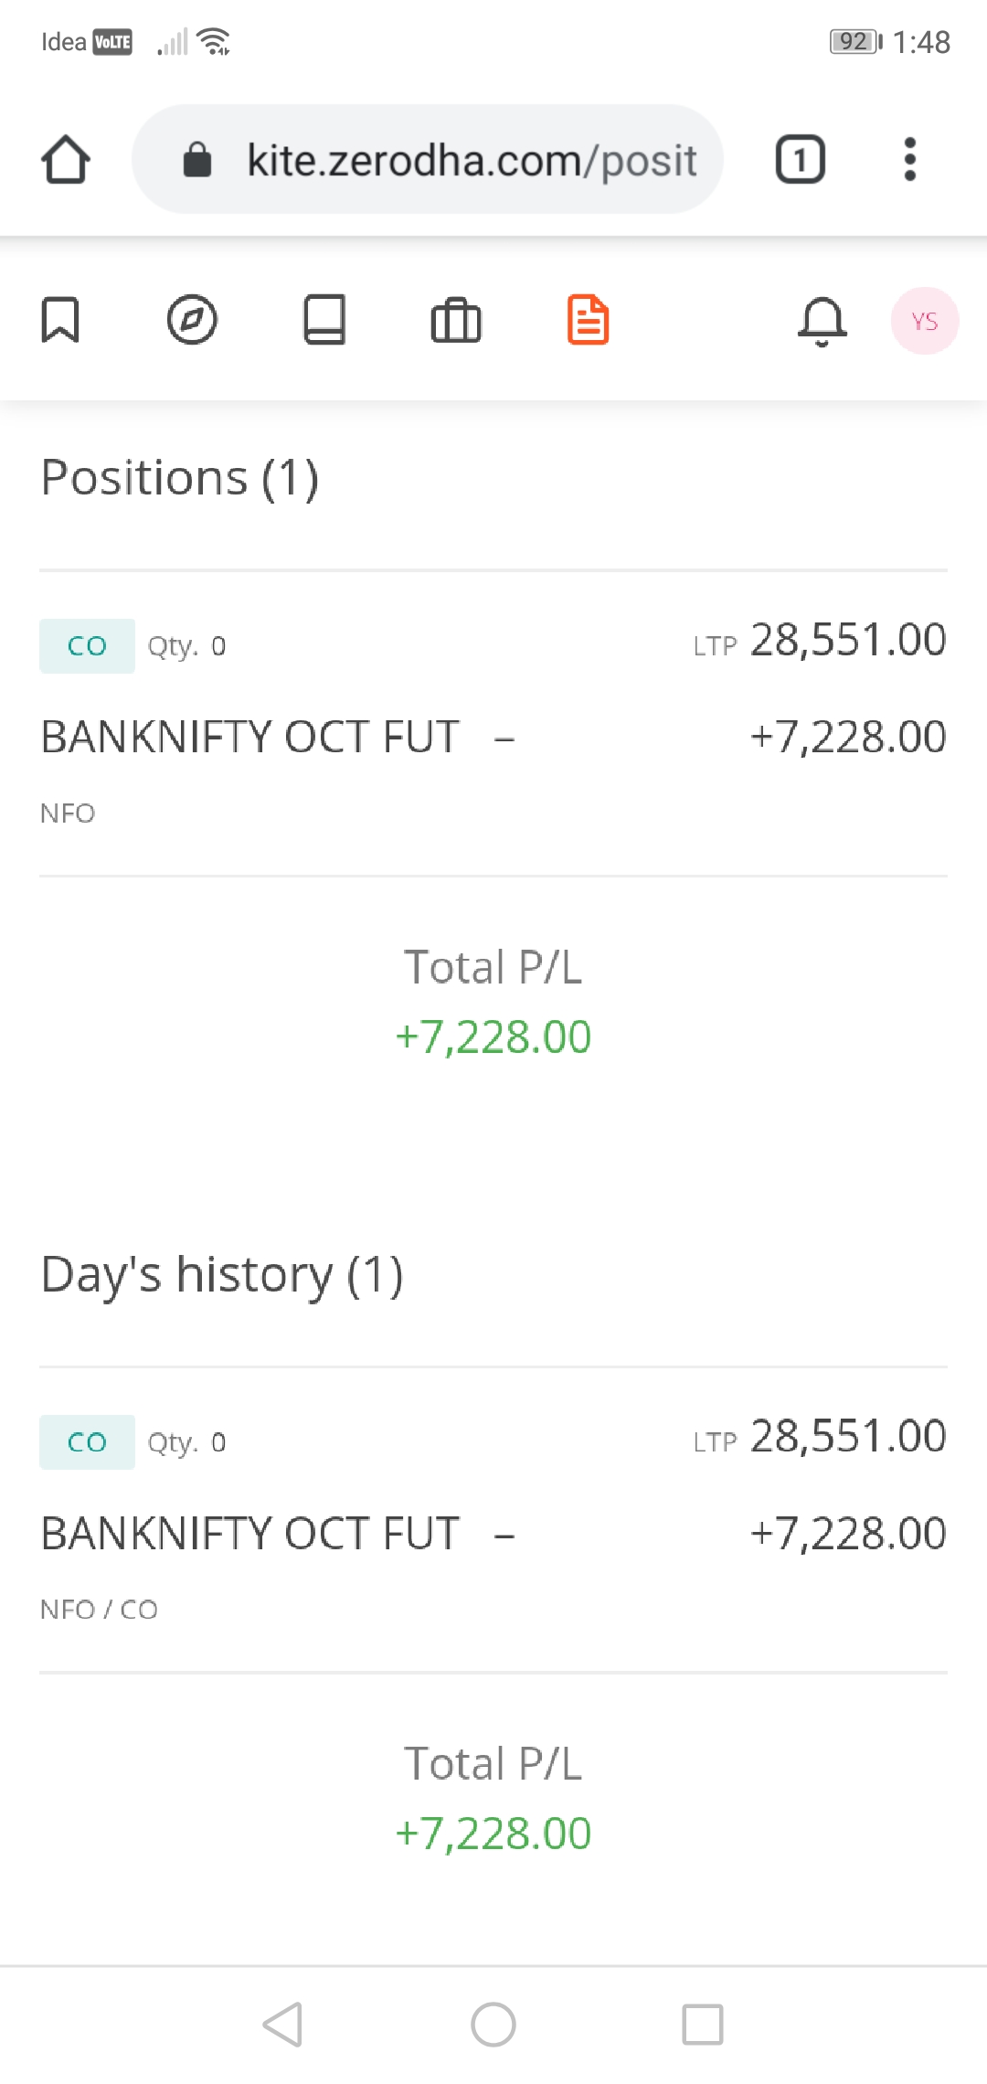Screen dimensions: 987x2084
Task: Select BANKNIFTY OCT FUT under Day's history
Action: pyautogui.click(x=250, y=1533)
